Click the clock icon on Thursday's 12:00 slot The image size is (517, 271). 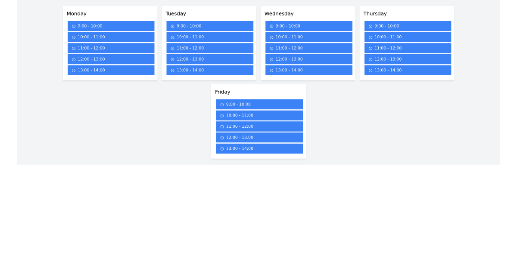(x=371, y=59)
